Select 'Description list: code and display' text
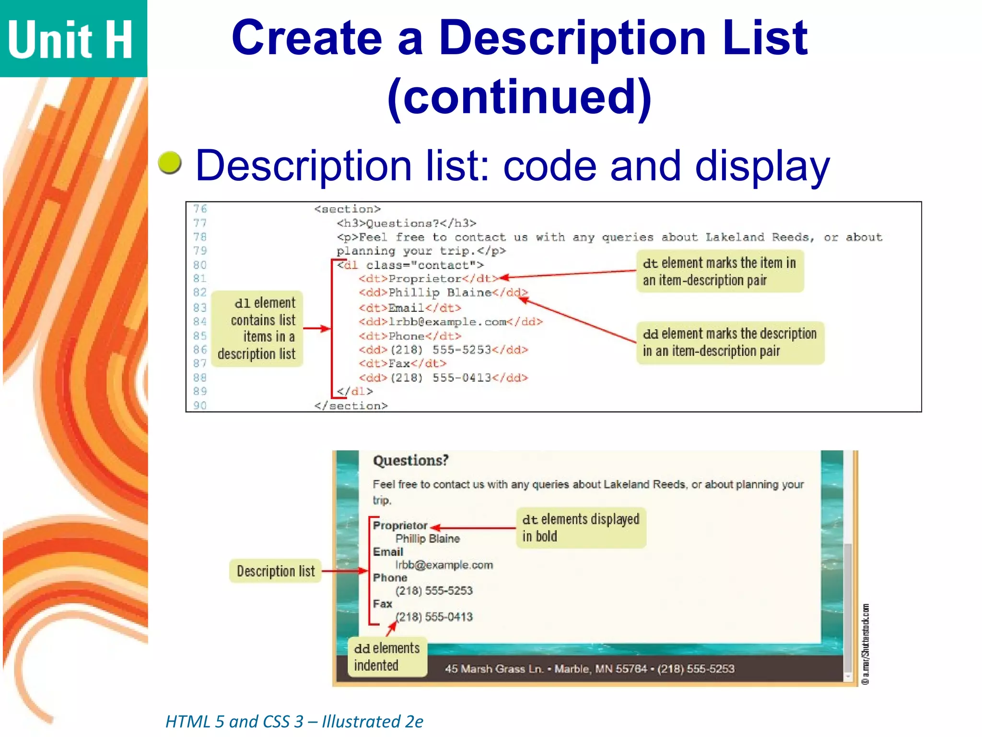 tap(513, 166)
